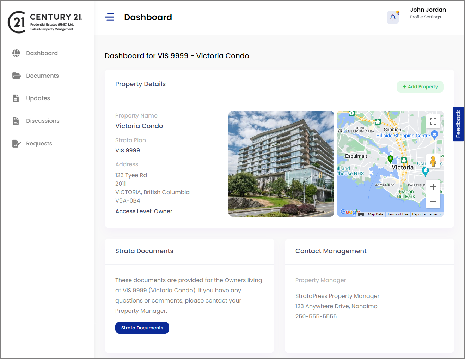Zoom out using the map minus control

(x=433, y=201)
